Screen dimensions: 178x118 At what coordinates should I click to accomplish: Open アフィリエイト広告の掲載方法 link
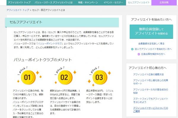click(x=148, y=75)
